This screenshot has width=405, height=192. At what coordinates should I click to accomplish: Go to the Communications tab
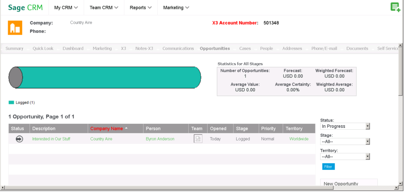[x=178, y=48]
